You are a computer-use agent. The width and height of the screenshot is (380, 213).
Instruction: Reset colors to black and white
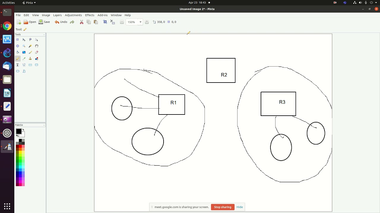coord(17,136)
